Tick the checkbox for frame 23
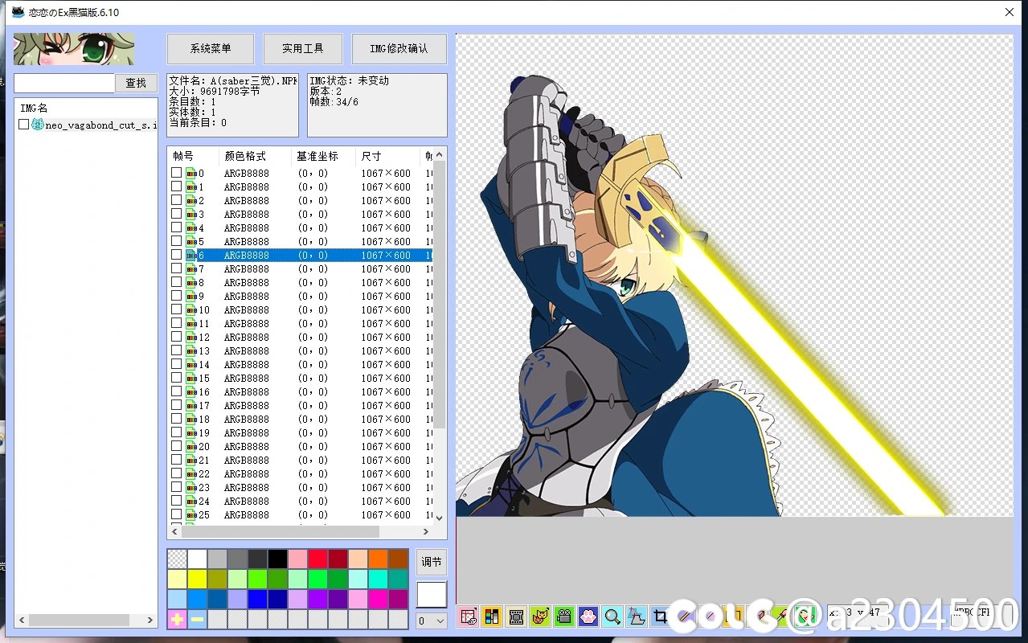Viewport: 1028px width, 643px height. click(176, 488)
